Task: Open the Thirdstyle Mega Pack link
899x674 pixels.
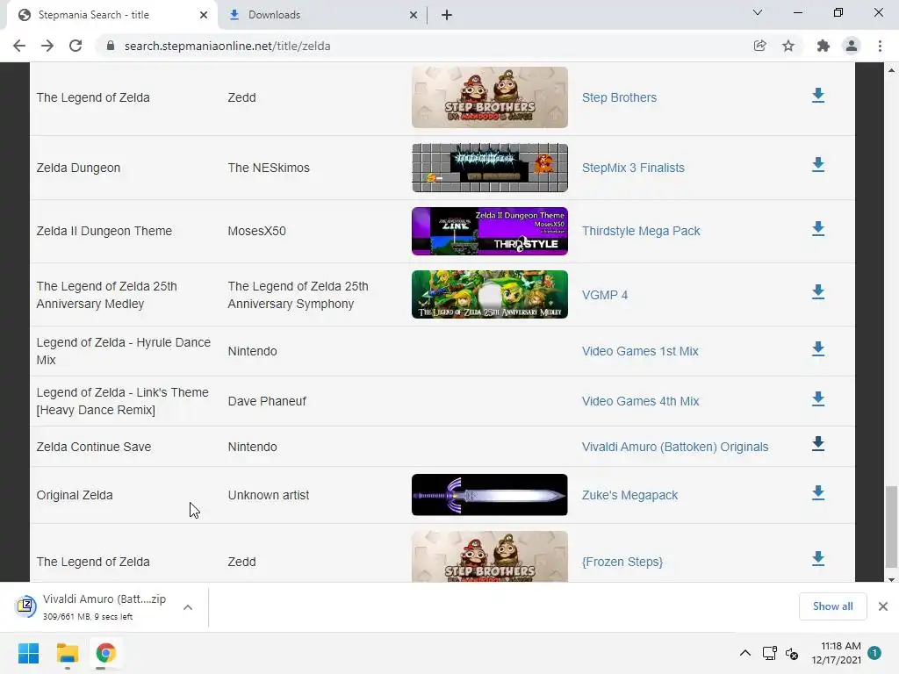Action: [641, 231]
